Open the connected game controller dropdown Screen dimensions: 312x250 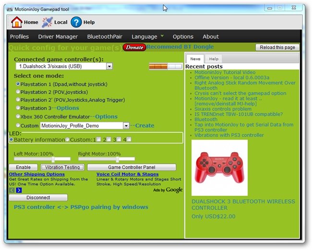(109, 66)
